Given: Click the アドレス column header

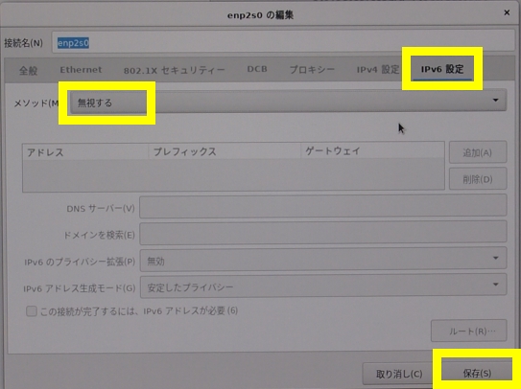Looking at the screenshot, I should tap(85, 152).
